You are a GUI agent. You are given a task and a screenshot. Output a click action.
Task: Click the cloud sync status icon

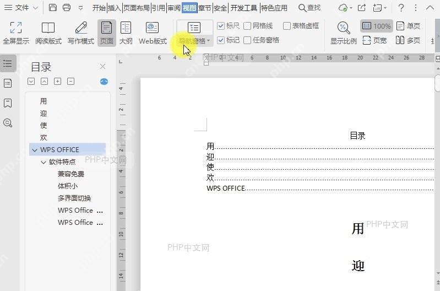coord(343,8)
